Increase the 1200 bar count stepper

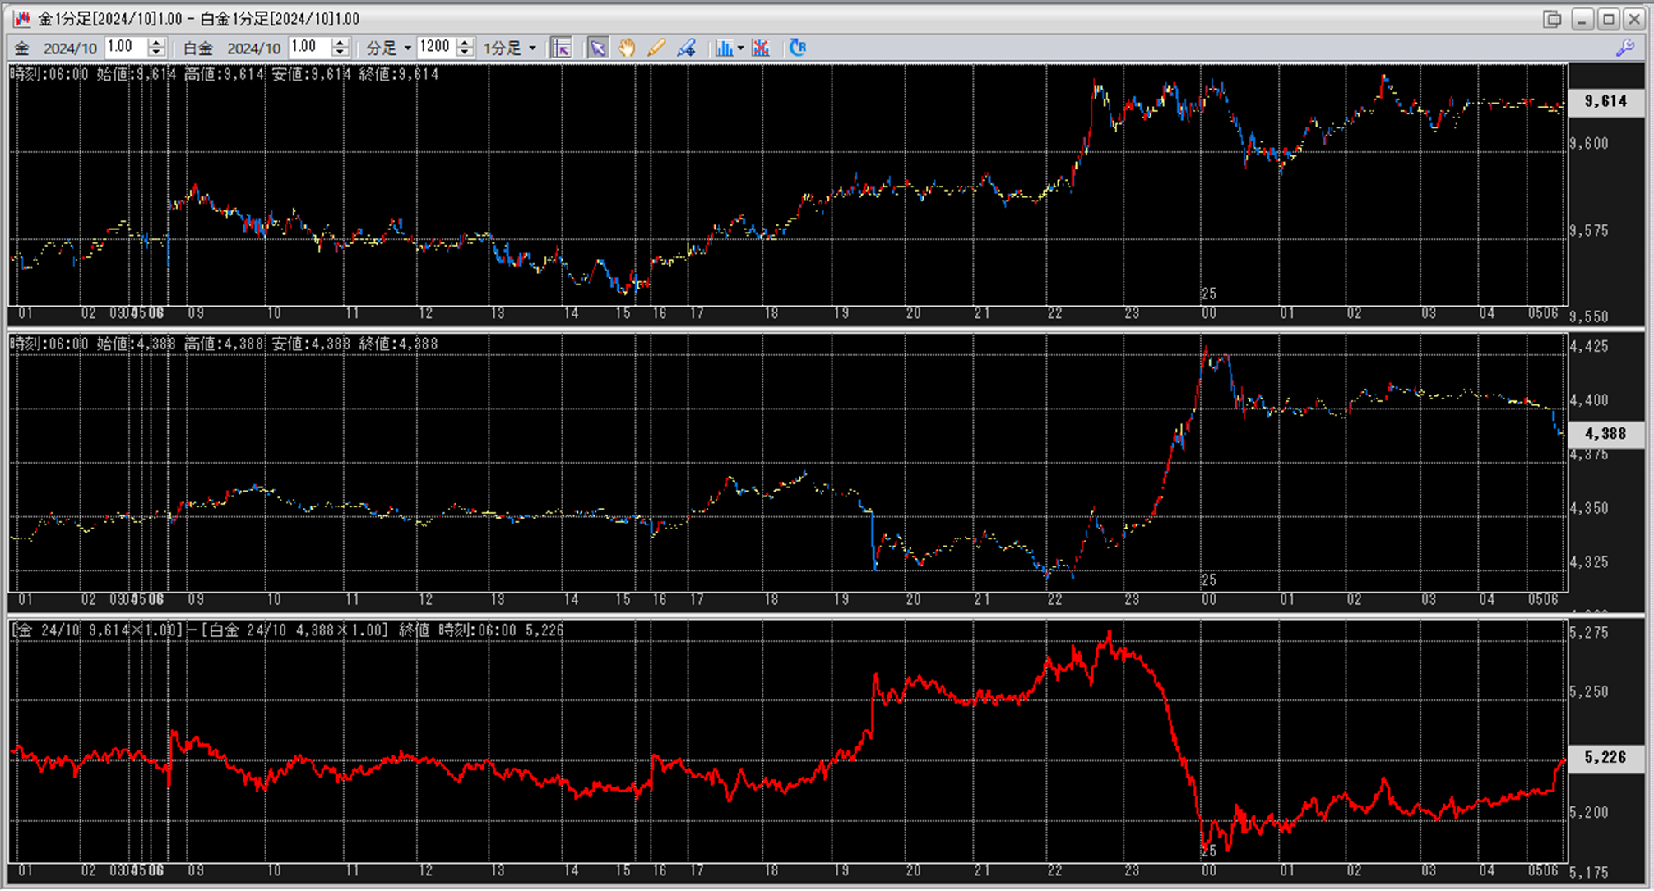point(466,43)
